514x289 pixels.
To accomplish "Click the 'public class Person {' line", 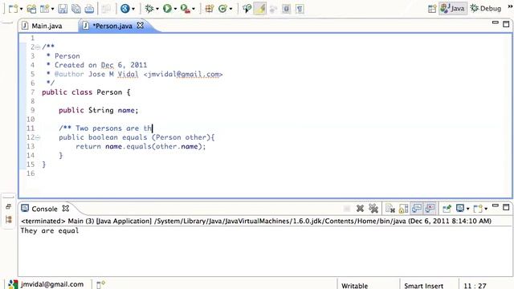I will pos(86,92).
